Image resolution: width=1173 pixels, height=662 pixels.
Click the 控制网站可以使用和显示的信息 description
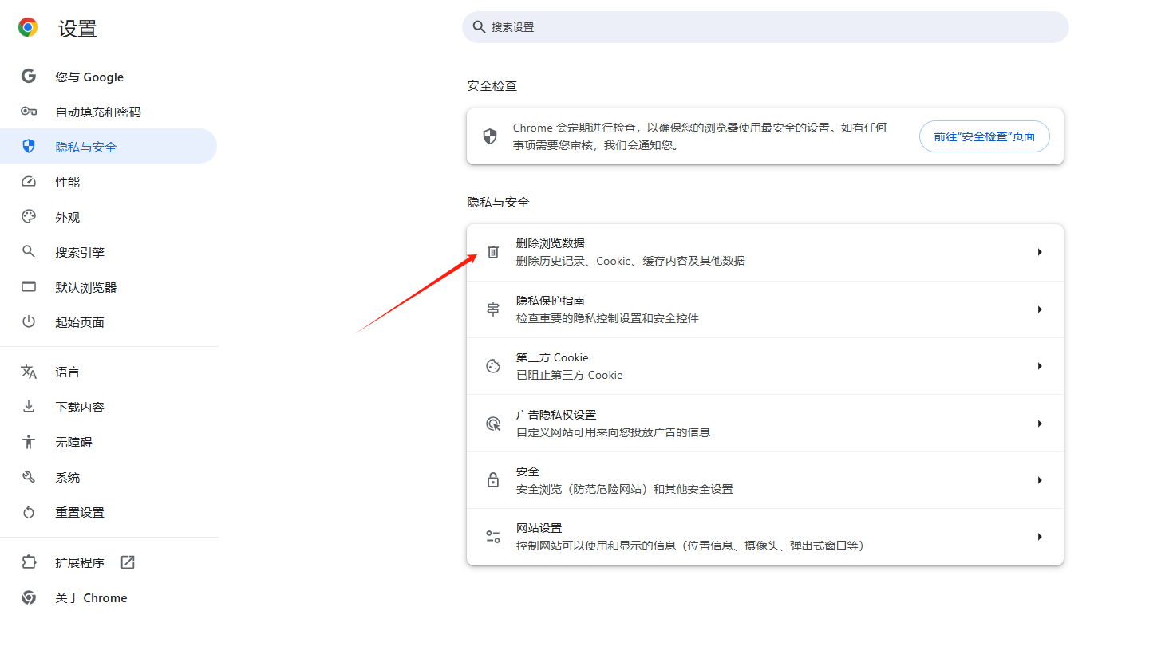(x=690, y=546)
